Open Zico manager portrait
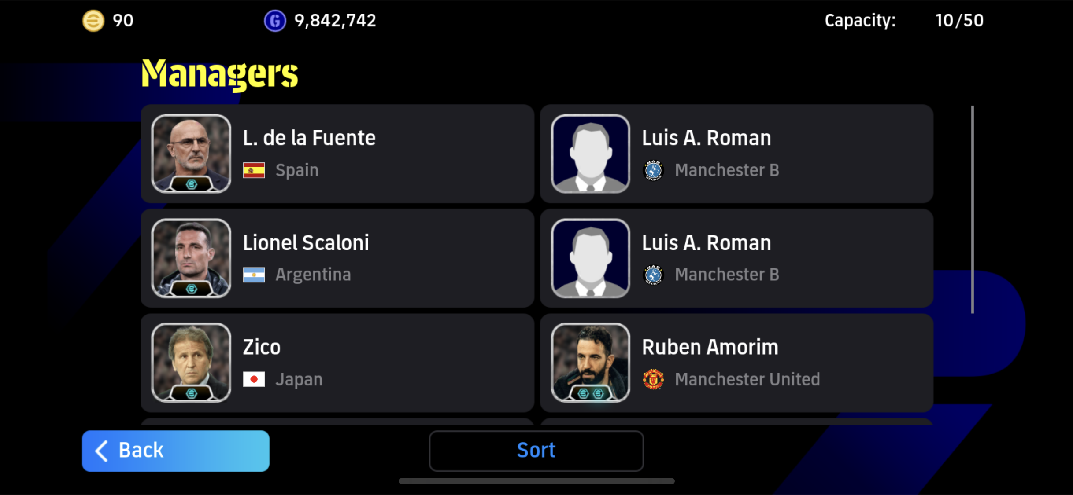 191,363
